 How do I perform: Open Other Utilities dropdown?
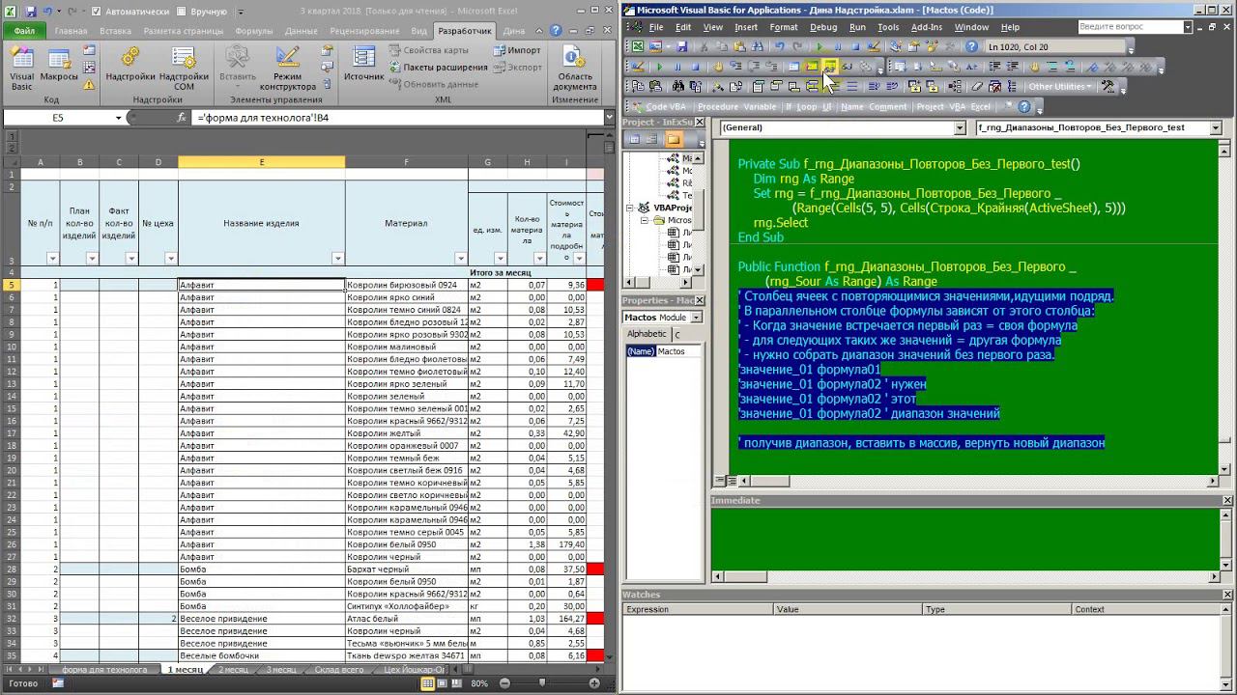1061,86
